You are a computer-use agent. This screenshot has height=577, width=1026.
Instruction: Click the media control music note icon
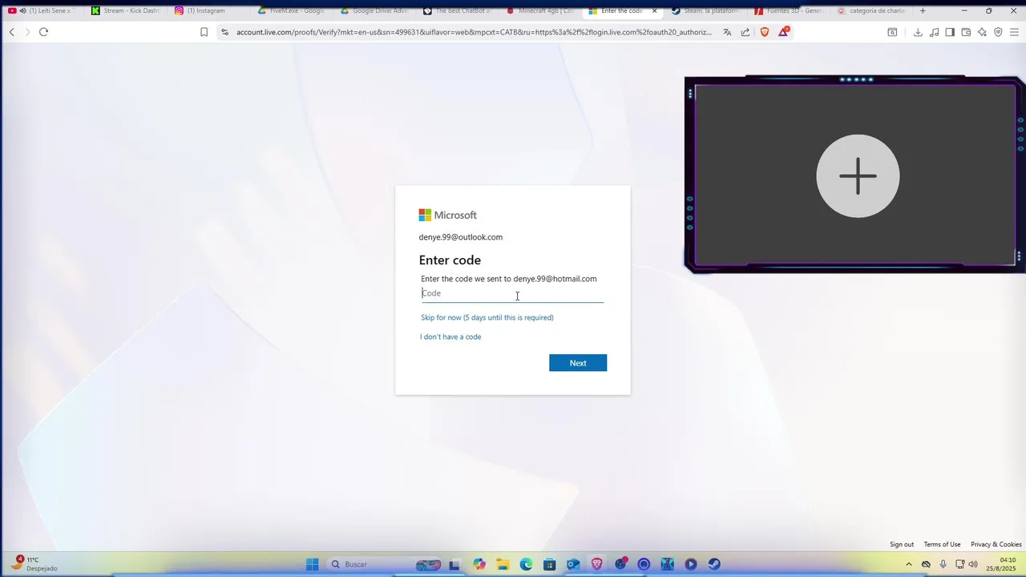(934, 32)
